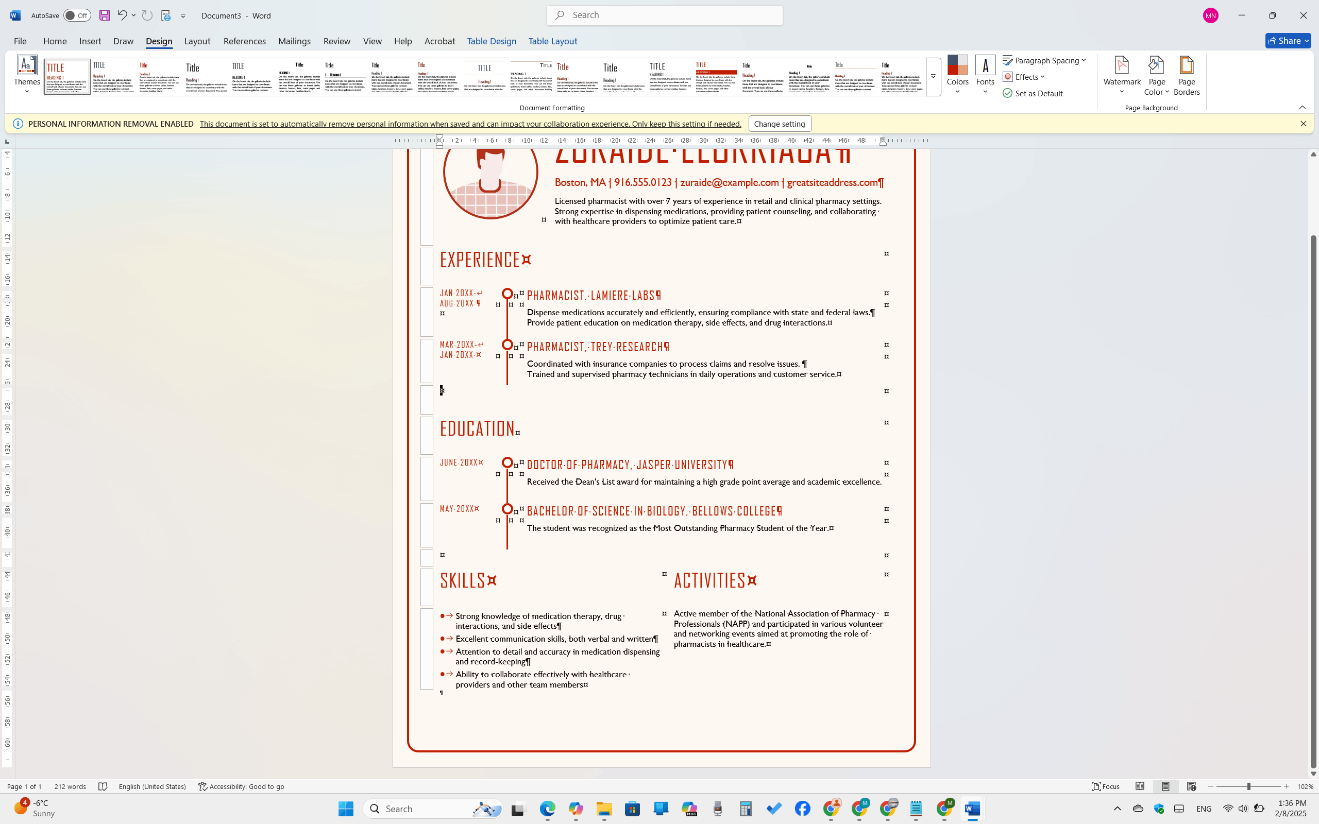Screen dimensions: 1319x824
Task: Open Focus mode from status bar
Action: 1105,786
